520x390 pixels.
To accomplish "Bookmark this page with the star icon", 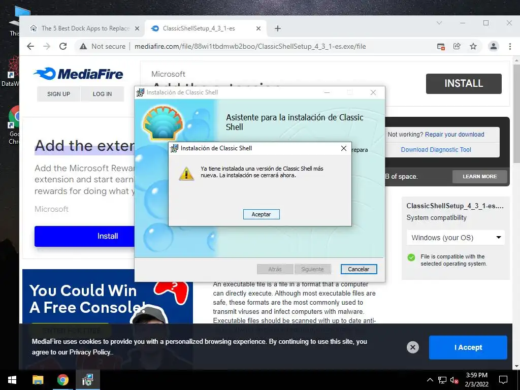I will pos(473,46).
